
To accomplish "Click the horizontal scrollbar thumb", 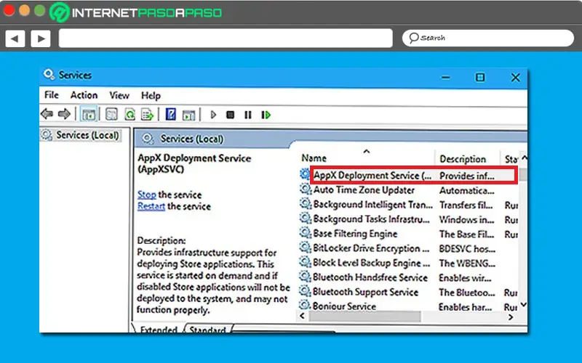I will coord(364,317).
